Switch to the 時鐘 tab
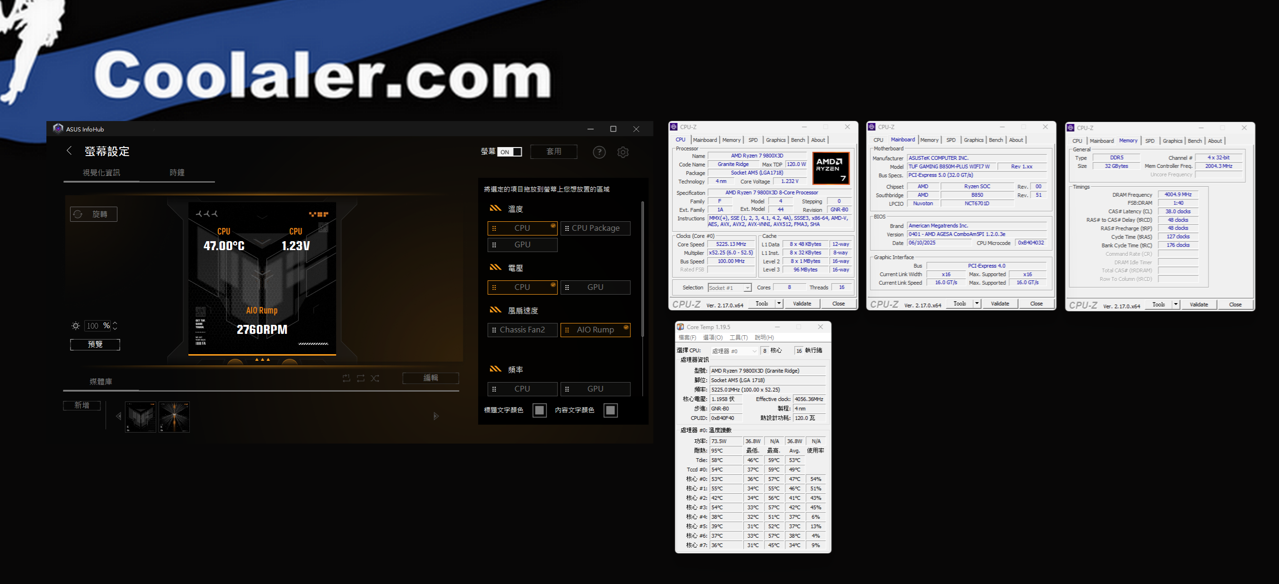 tap(177, 173)
